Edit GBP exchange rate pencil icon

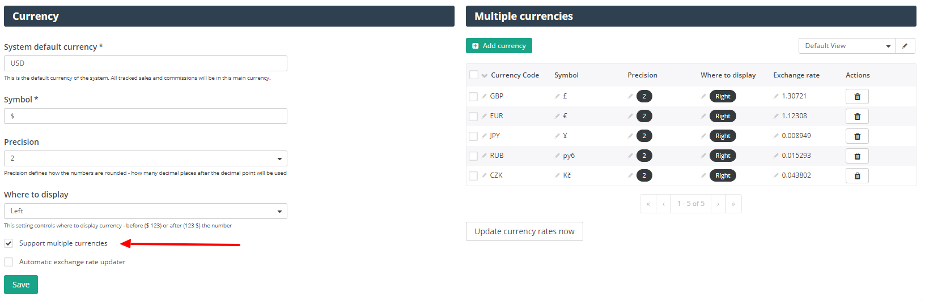coord(776,96)
